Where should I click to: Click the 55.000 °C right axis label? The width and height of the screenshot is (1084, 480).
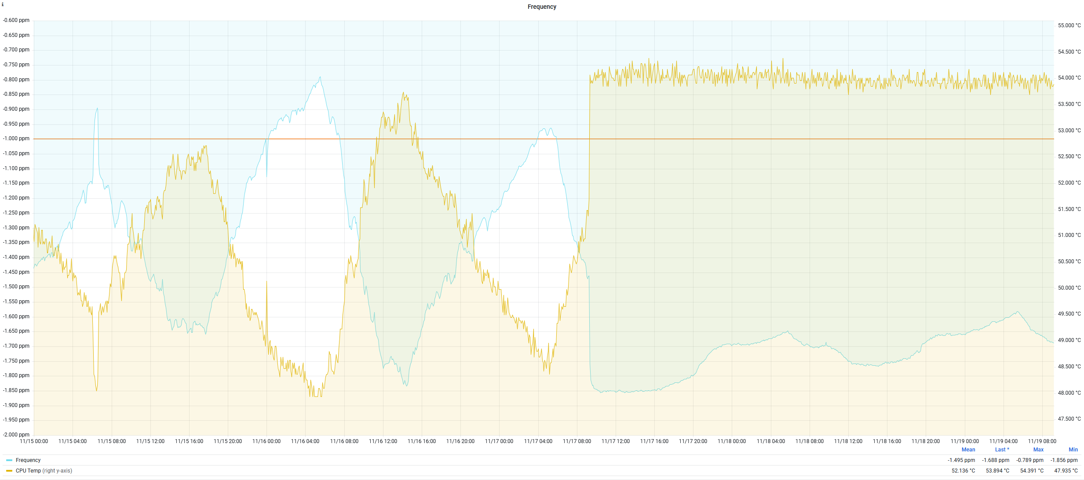point(1069,25)
